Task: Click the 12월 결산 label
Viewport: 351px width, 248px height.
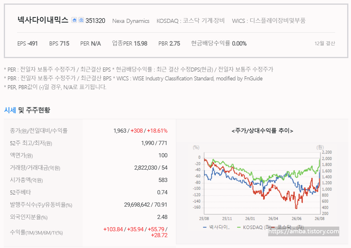Action: [x=325, y=43]
